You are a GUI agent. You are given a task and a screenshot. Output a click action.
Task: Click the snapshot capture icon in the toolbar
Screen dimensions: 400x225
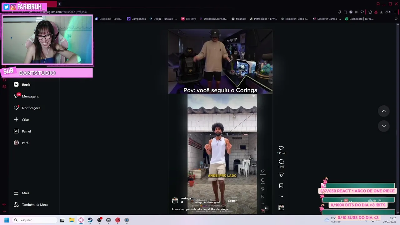tap(345, 12)
